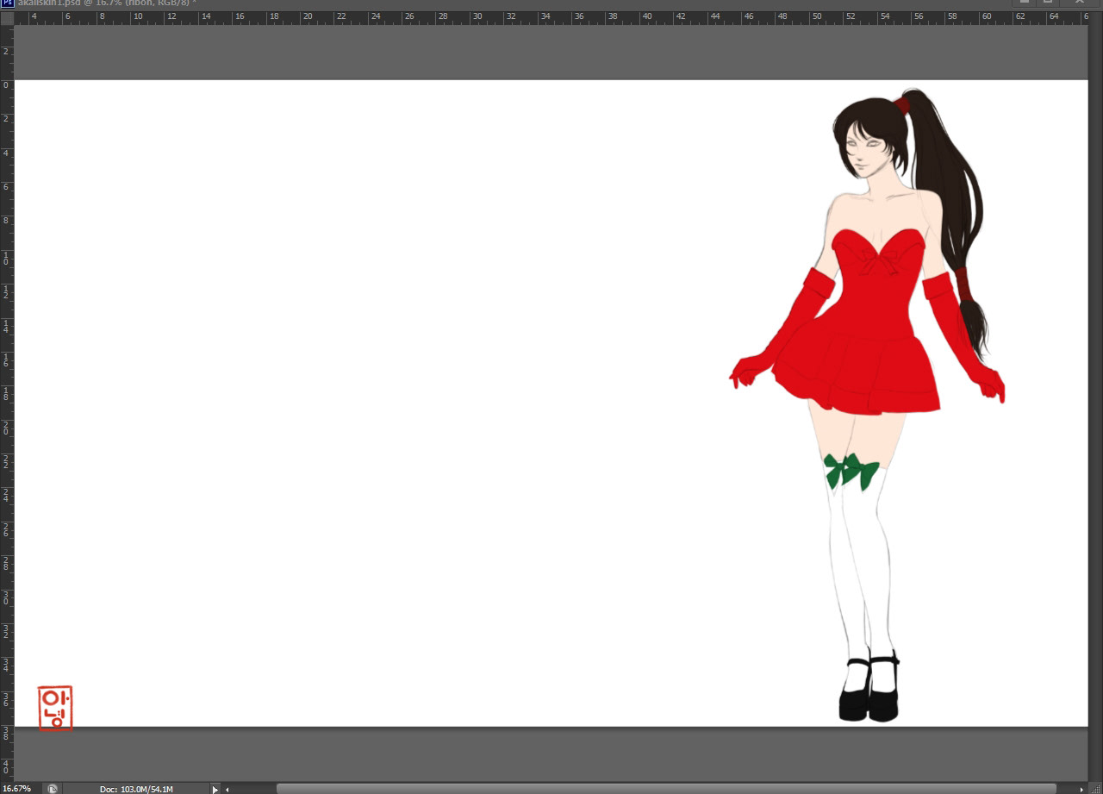Click the green bow on the stocking
Image resolution: width=1103 pixels, height=794 pixels.
[x=850, y=471]
